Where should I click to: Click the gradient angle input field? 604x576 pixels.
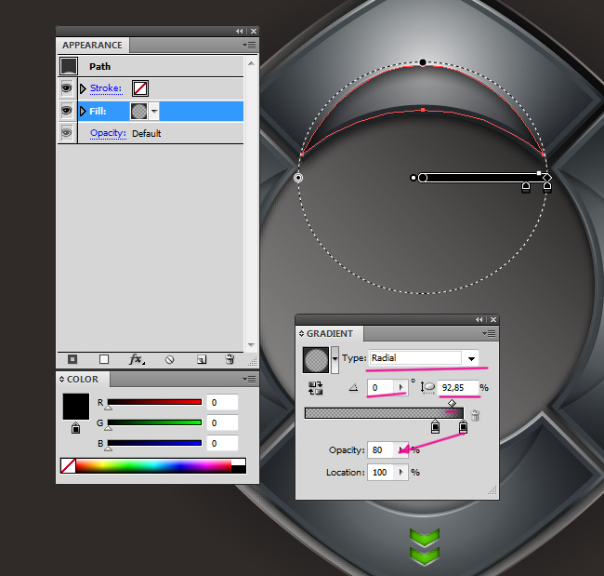(381, 387)
